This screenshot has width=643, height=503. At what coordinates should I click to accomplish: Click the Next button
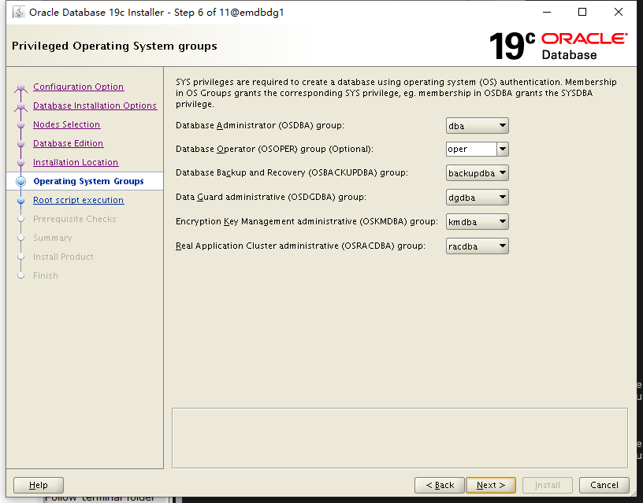(x=491, y=486)
